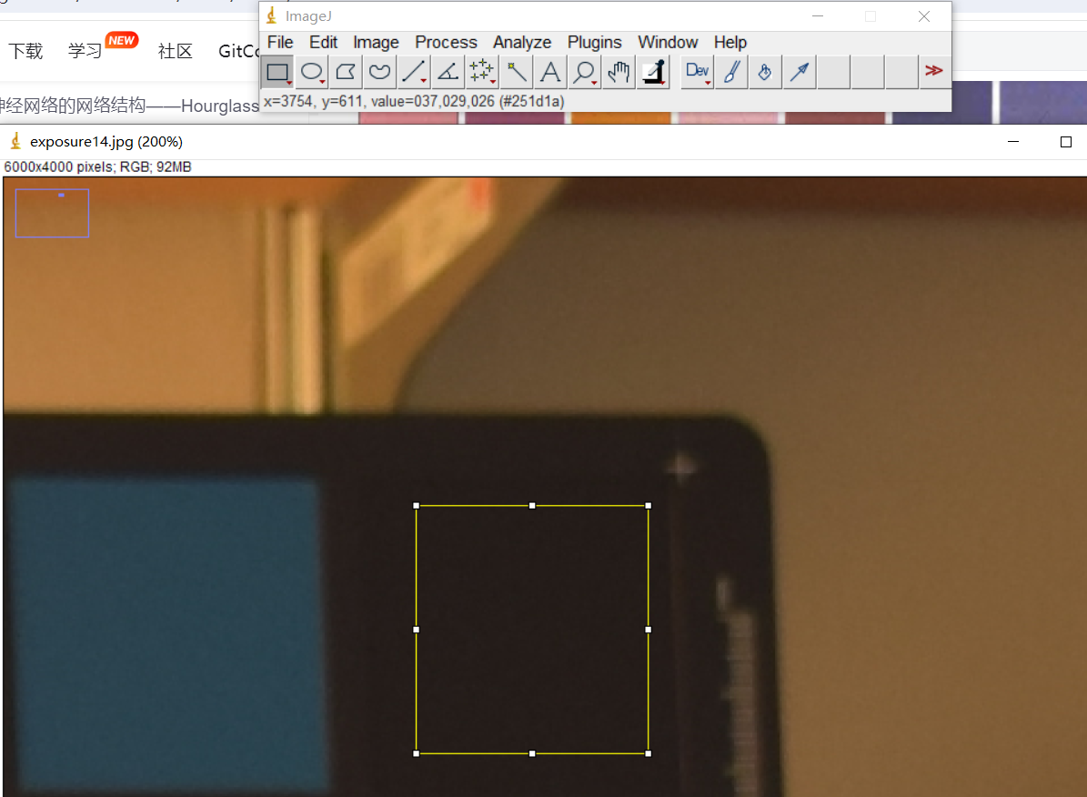Choose the Multi-point tool
Image resolution: width=1087 pixels, height=797 pixels.
tap(481, 72)
